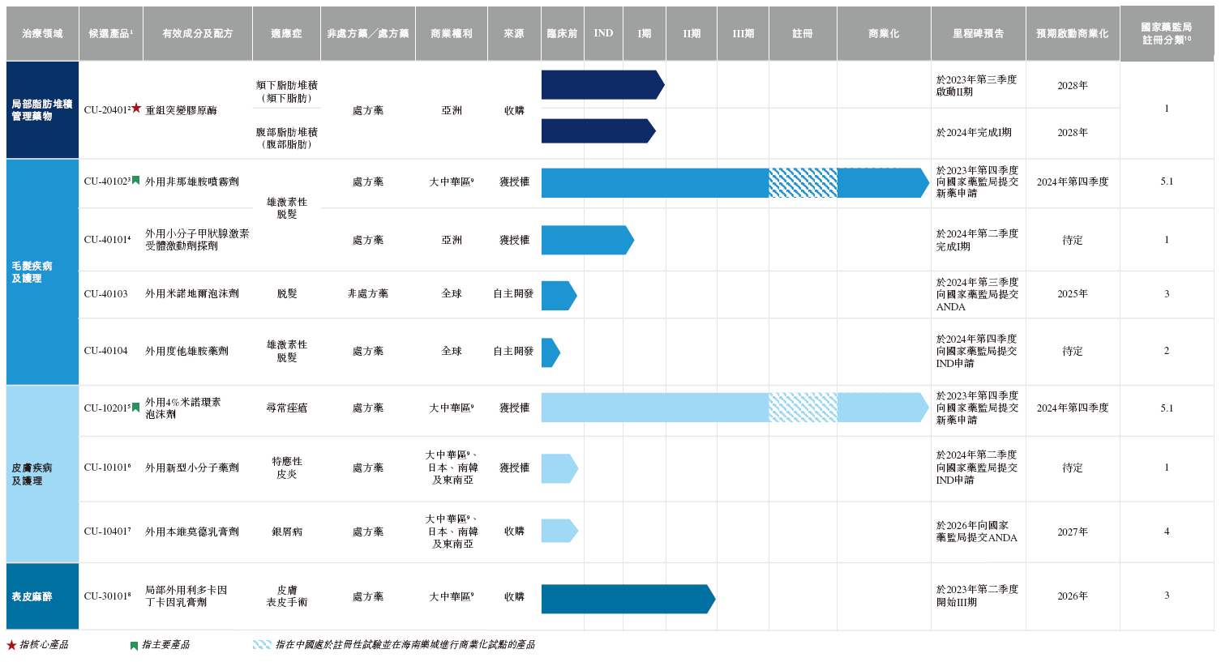Click the 2025年 commercialization date
This screenshot has height=662, width=1221.
pos(1073,294)
